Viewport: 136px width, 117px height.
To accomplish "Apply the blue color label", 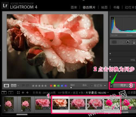I will point(62,86).
